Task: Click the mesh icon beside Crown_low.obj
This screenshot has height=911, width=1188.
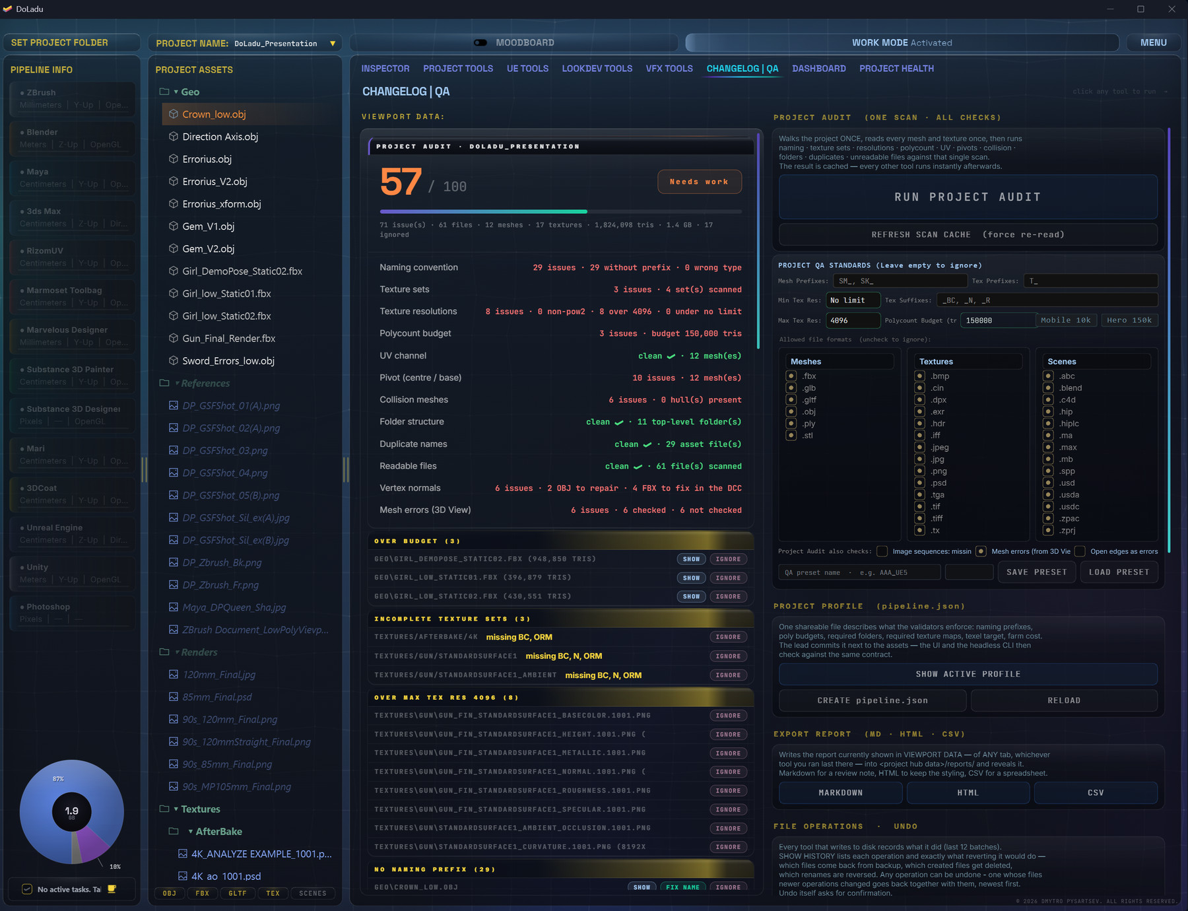Action: coord(174,114)
